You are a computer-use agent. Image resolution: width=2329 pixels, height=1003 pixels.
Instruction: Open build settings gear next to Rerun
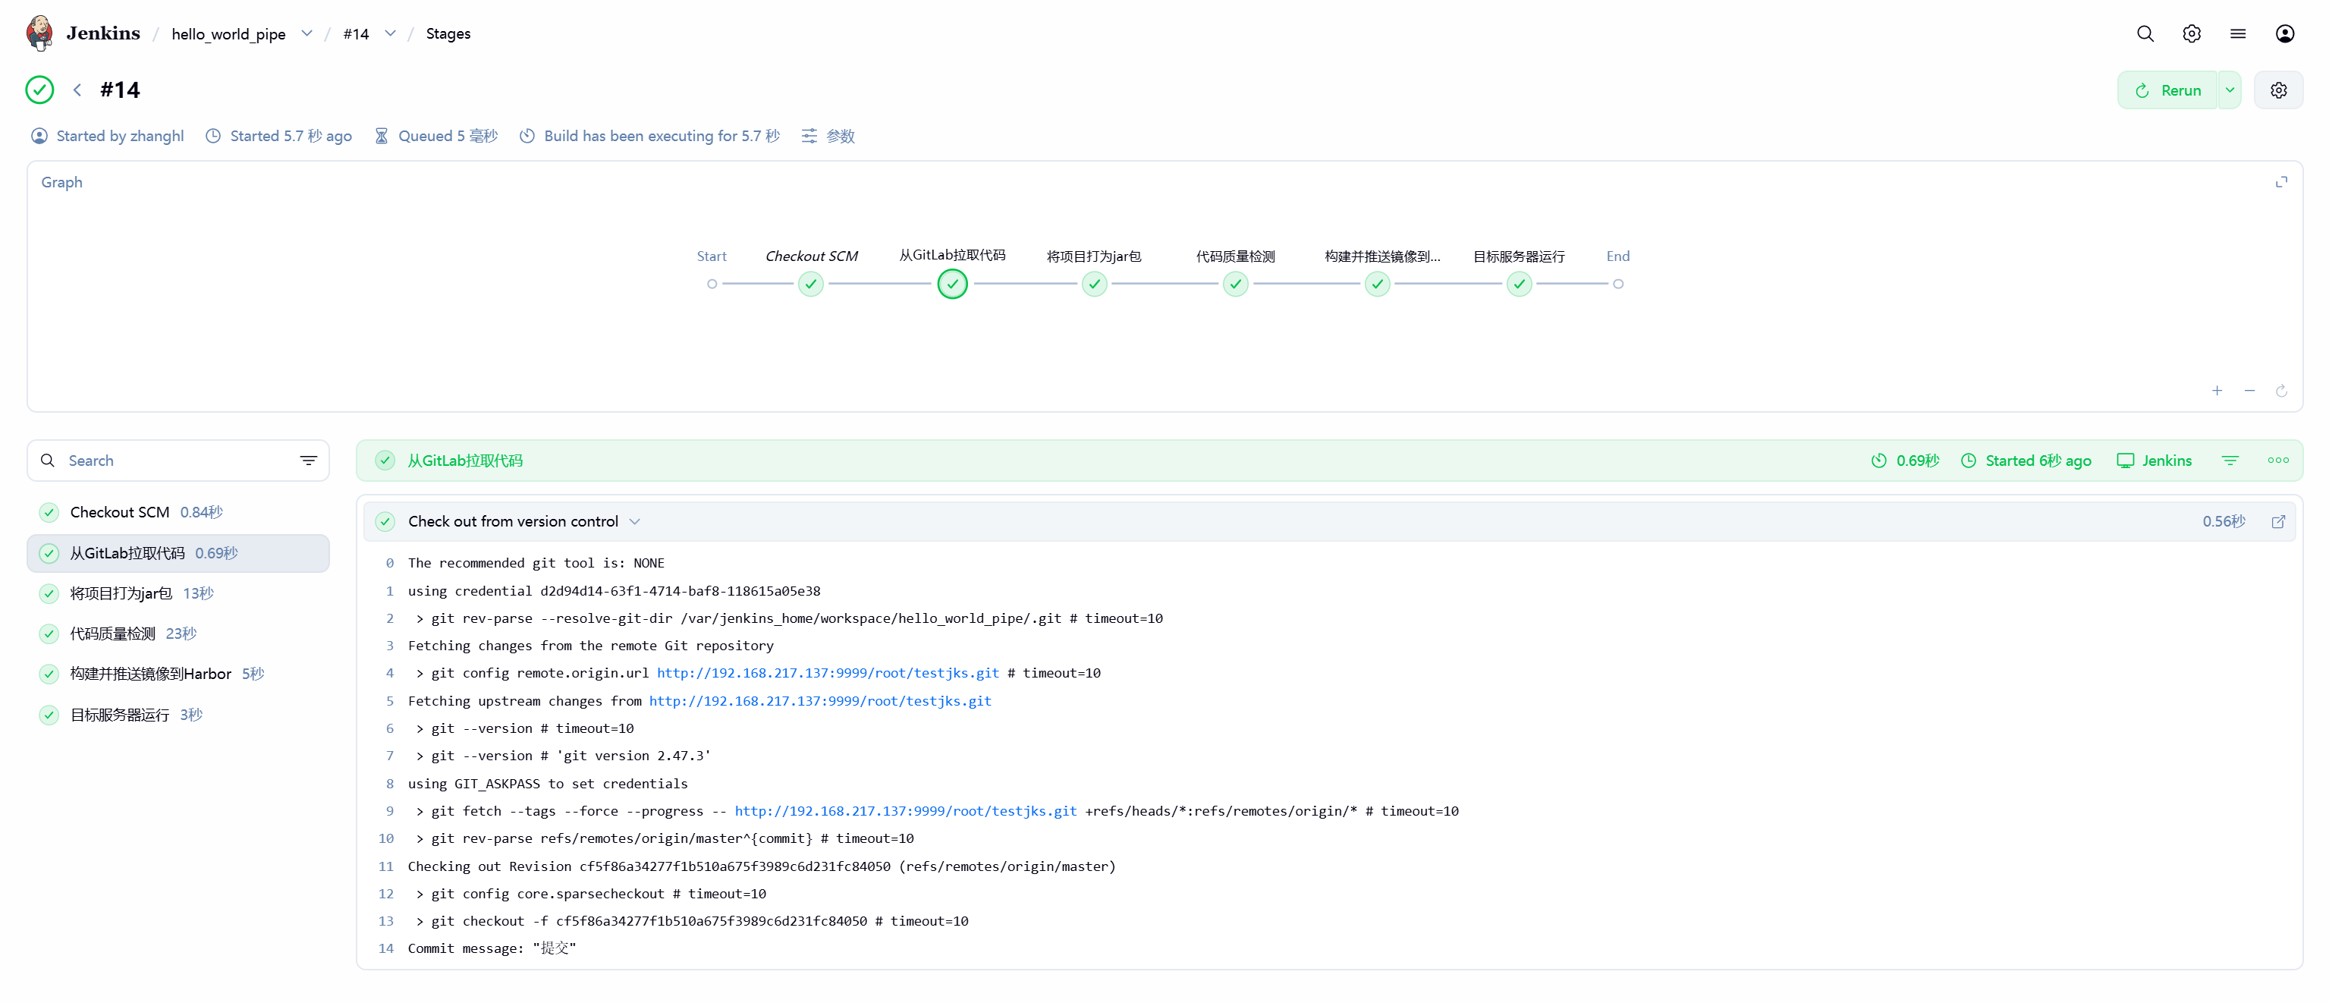[x=2278, y=90]
